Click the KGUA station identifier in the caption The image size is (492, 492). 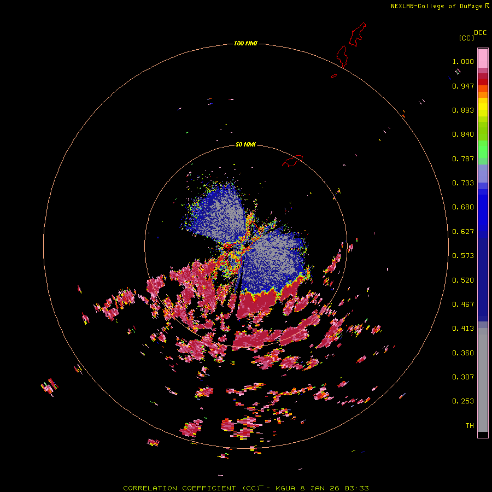[x=285, y=488]
